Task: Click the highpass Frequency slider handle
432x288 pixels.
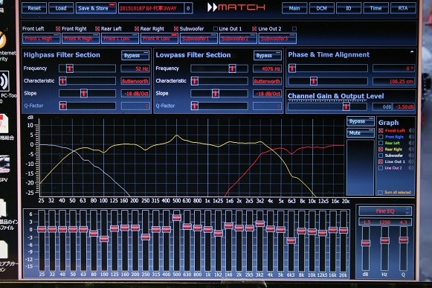Action: click(x=70, y=68)
